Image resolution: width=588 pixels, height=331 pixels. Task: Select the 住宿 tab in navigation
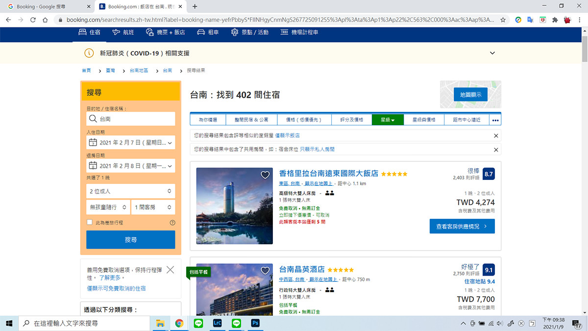coord(90,31)
